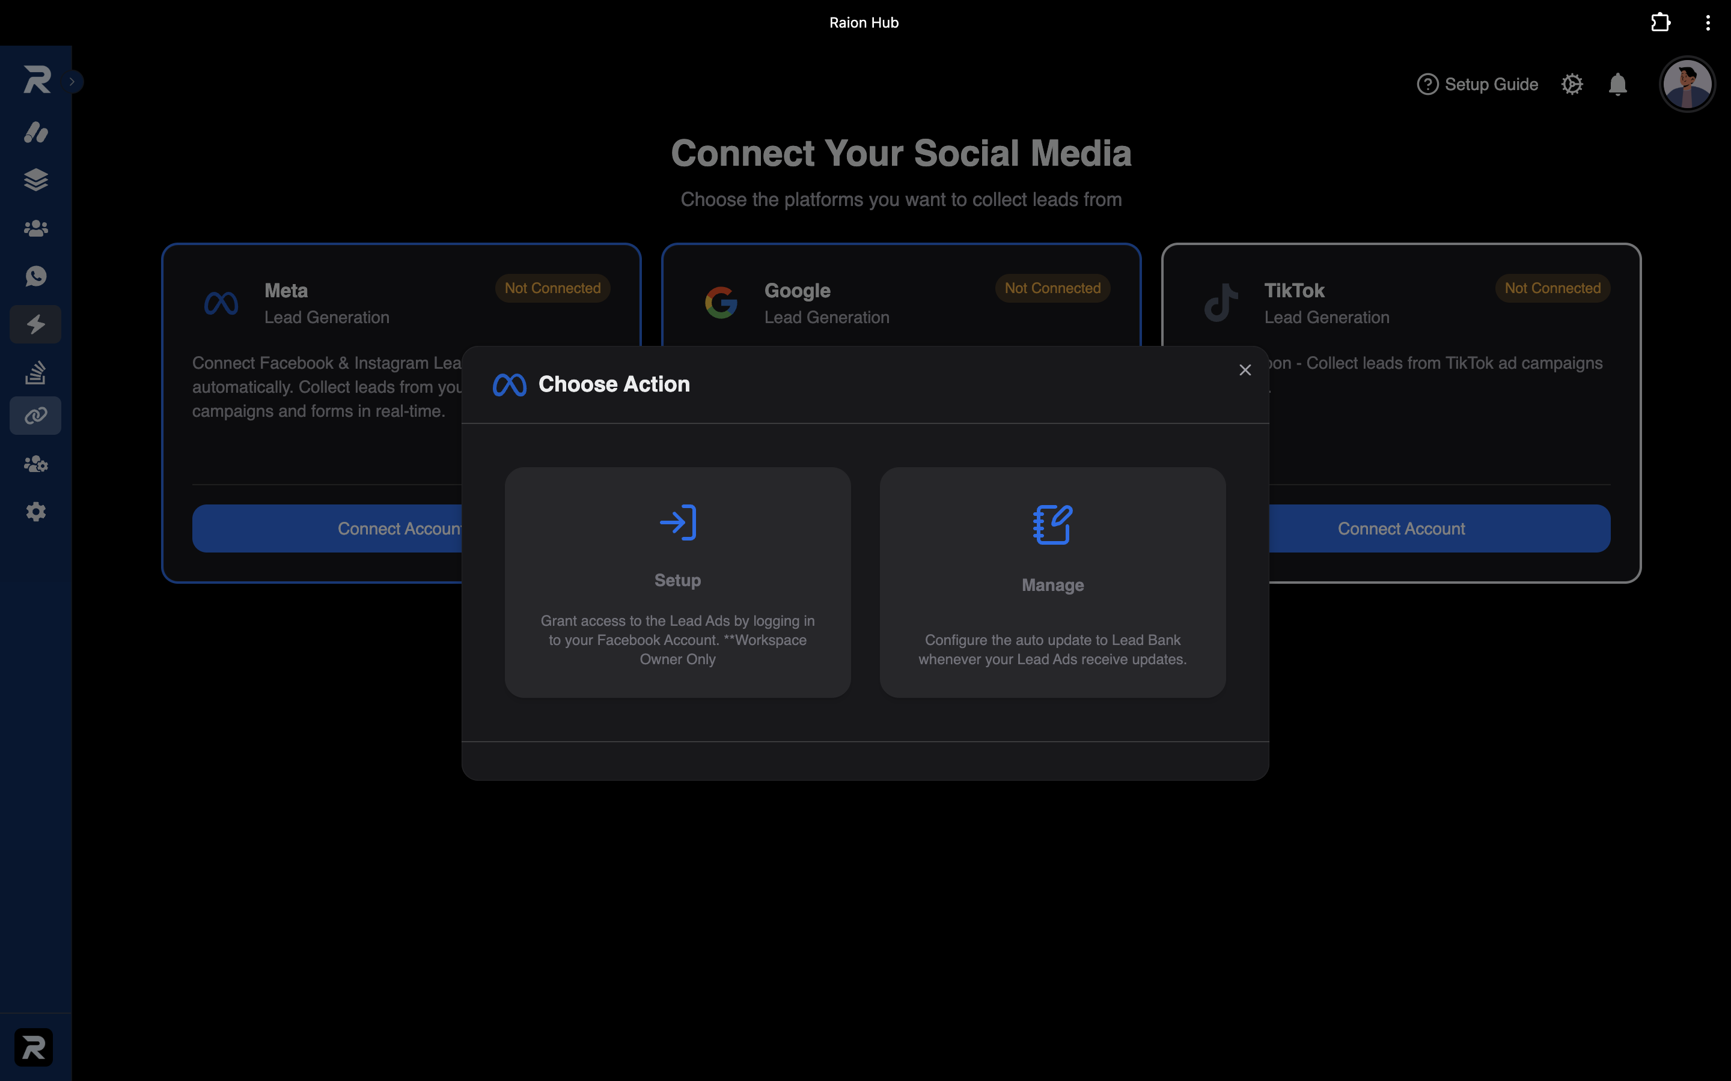Click the Raion logo at sidebar bottom
This screenshot has width=1731, height=1081.
pos(34,1047)
